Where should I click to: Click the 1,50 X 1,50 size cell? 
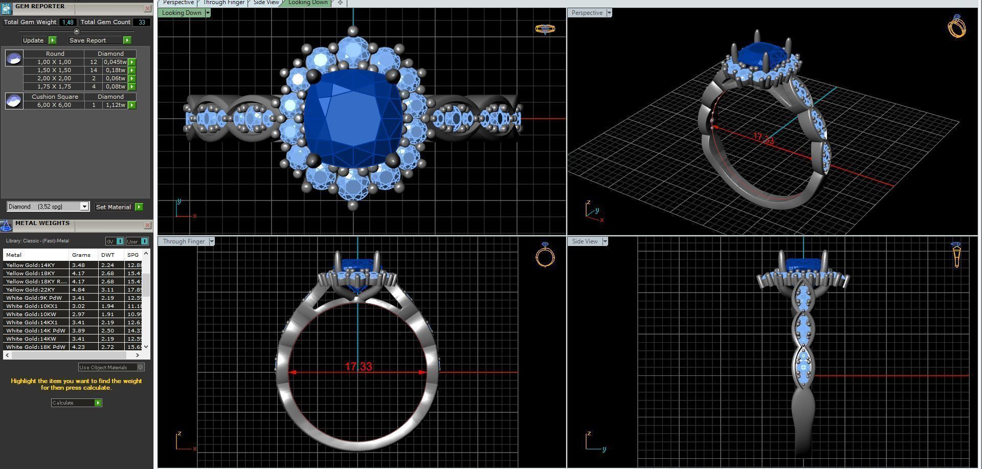tap(54, 70)
